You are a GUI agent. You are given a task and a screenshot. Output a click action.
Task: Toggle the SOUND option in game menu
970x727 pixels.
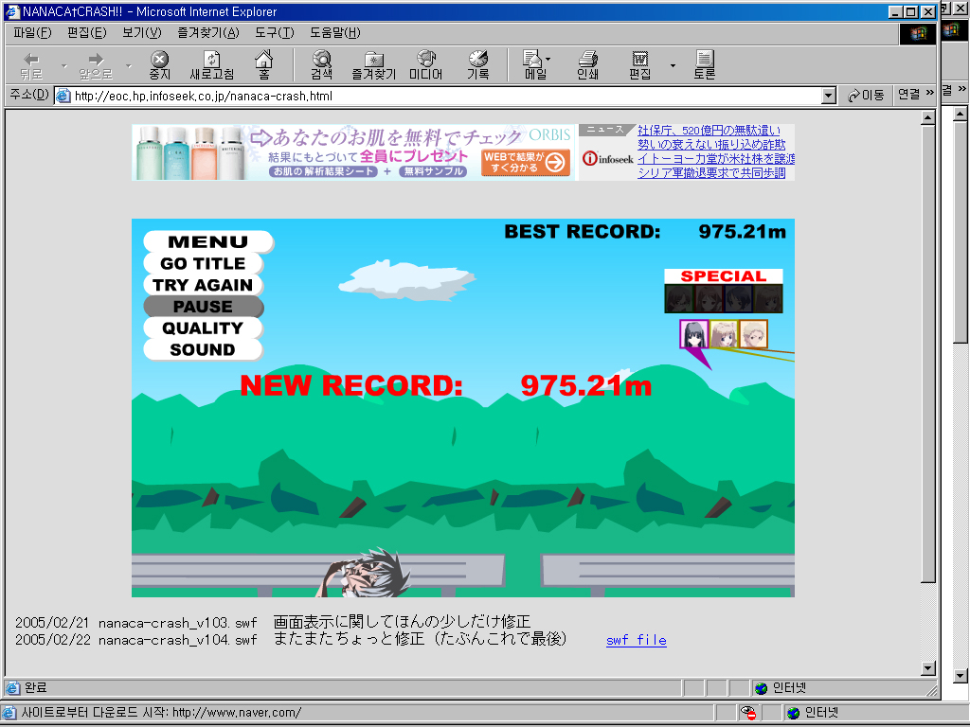pos(203,349)
